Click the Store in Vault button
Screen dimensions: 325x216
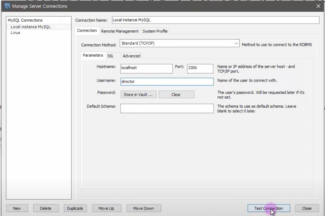(139, 95)
